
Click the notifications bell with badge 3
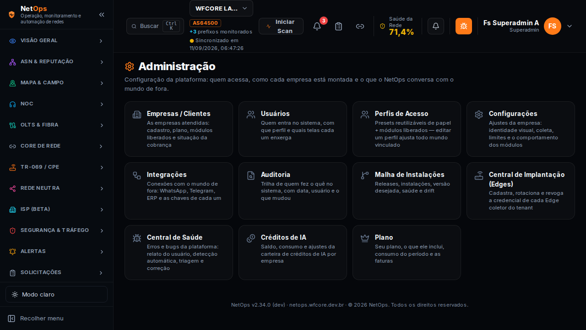[317, 26]
